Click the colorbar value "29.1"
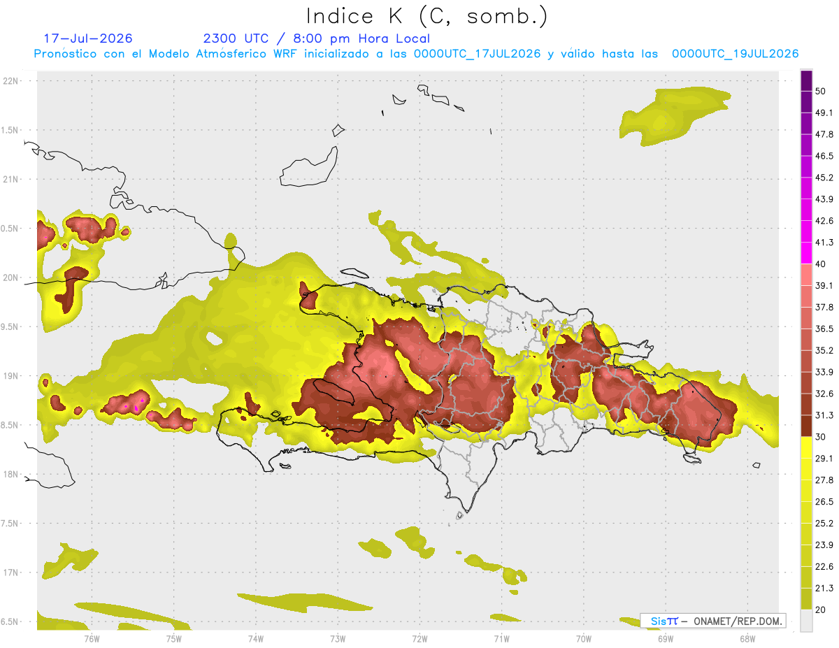 [x=824, y=459]
